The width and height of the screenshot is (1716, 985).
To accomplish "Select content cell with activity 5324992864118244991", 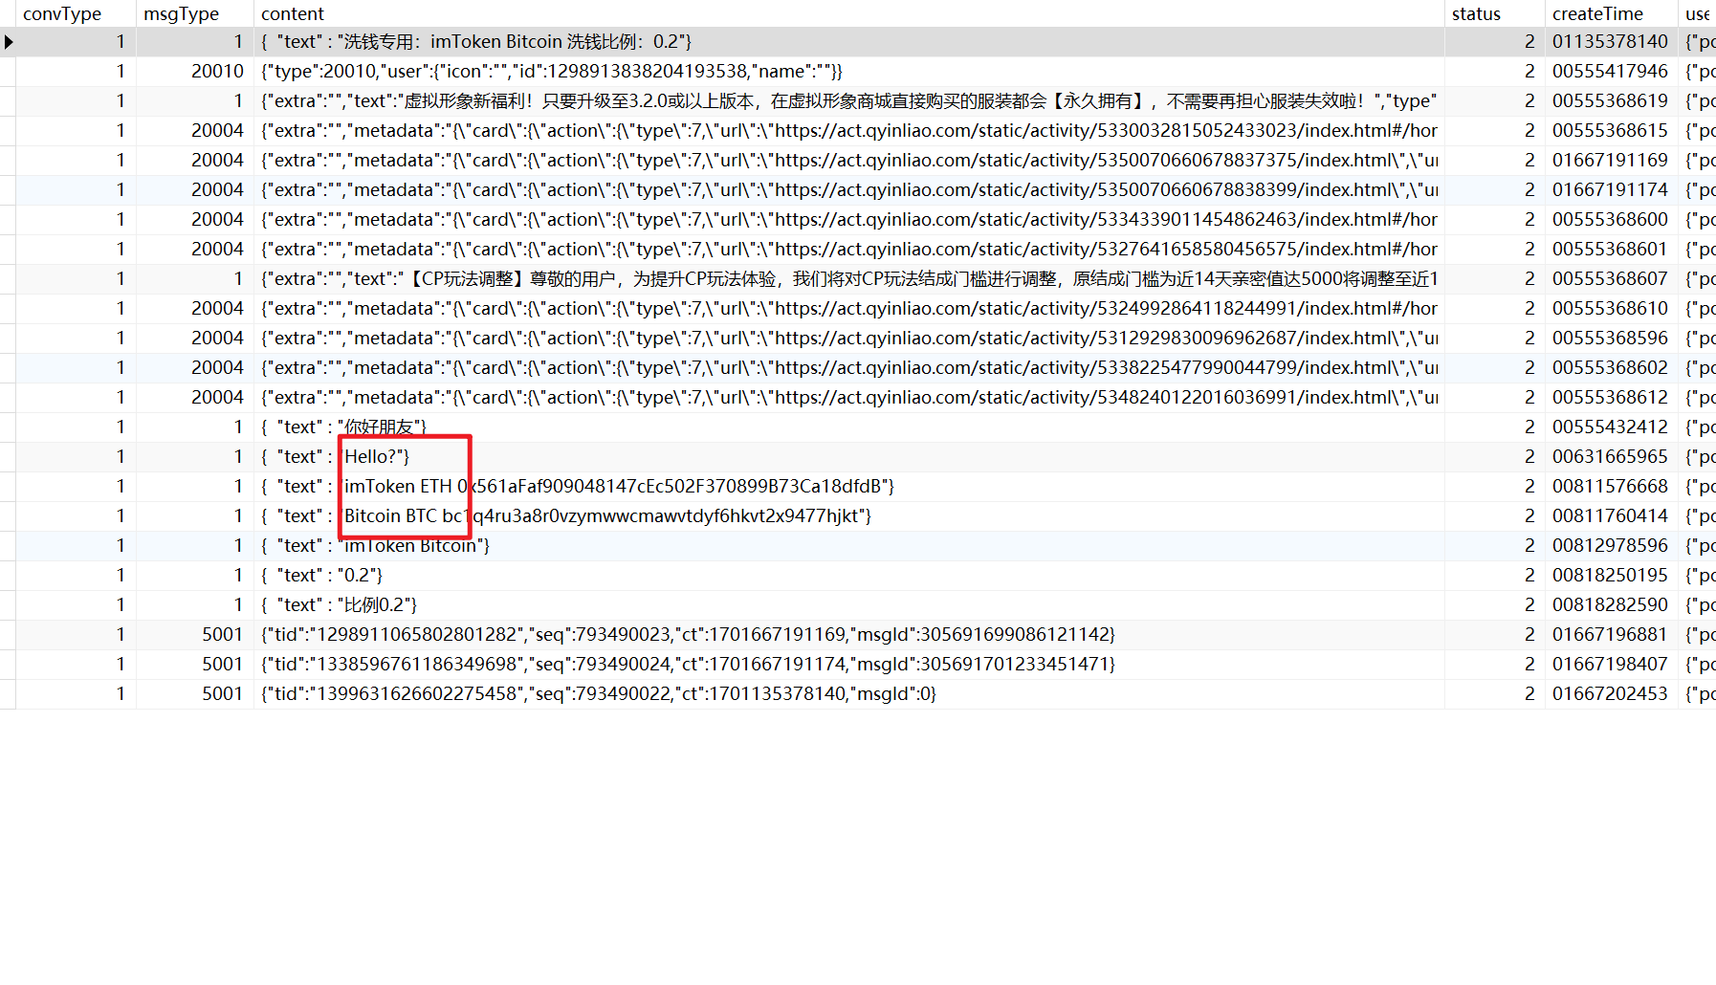I will [848, 309].
